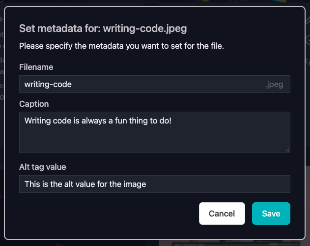Click the pencil edit icon behind the dialog

click(308, 20)
